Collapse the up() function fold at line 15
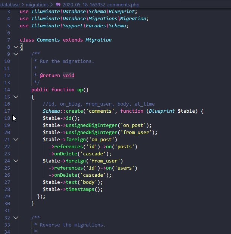This screenshot has width=231, height=234. 16,97
